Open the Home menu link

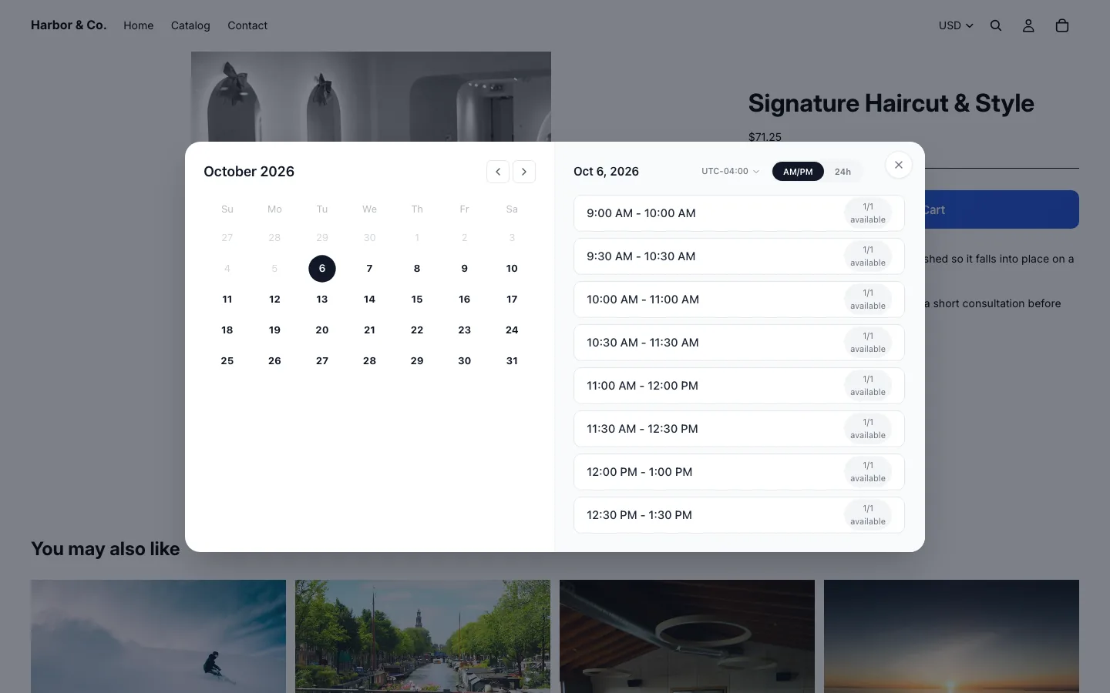tap(139, 25)
